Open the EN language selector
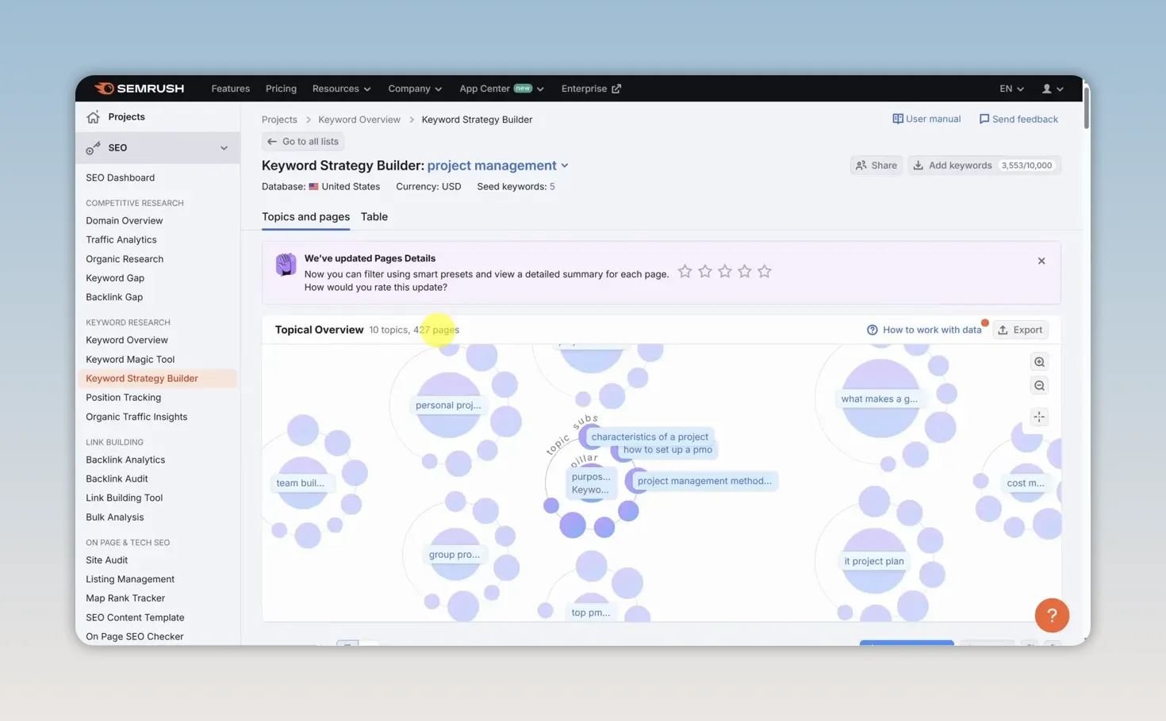1166x721 pixels. pos(1011,89)
